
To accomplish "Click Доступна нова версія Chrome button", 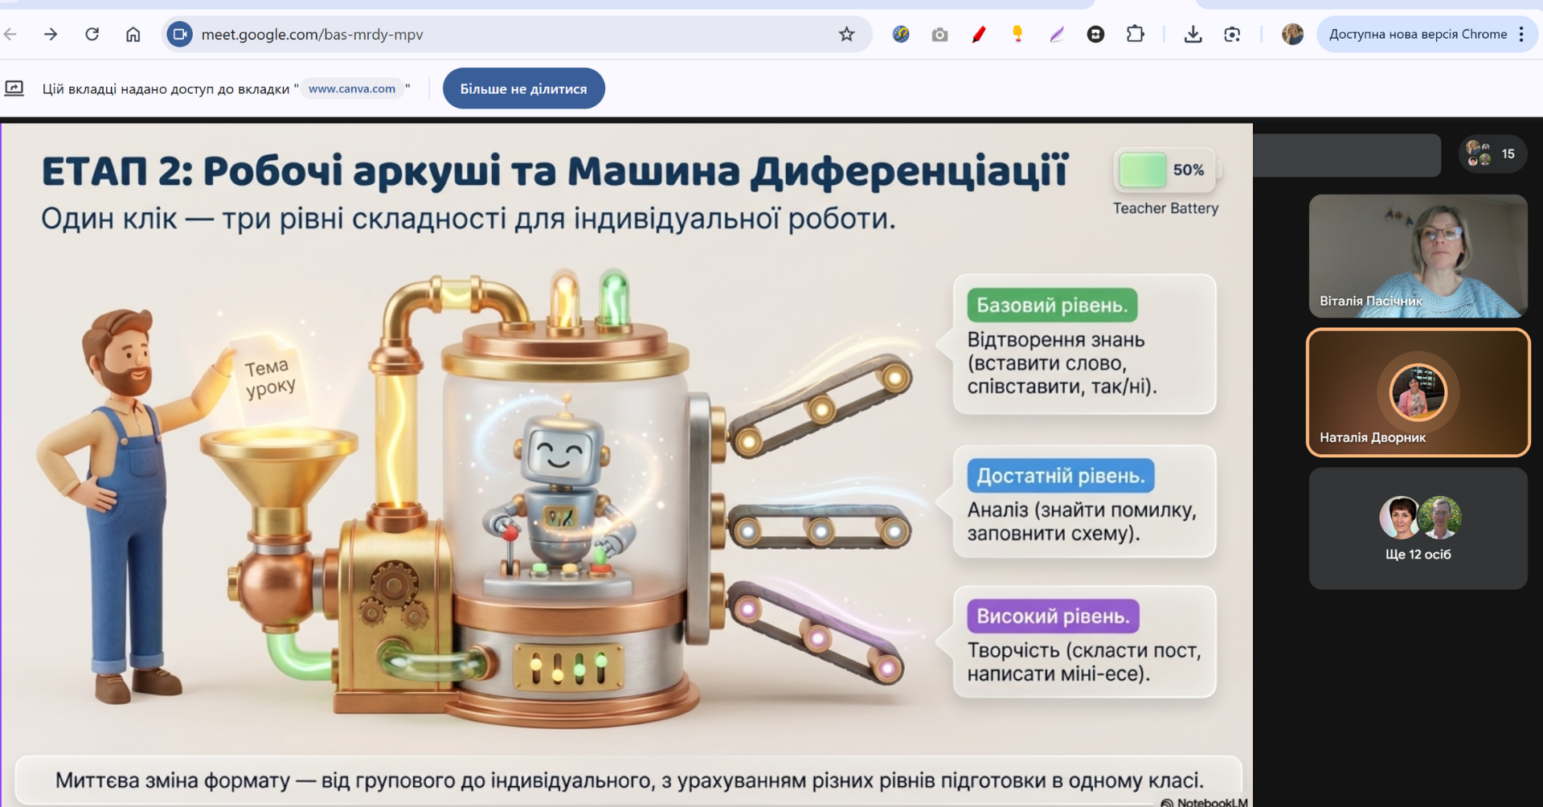I will [x=1418, y=34].
